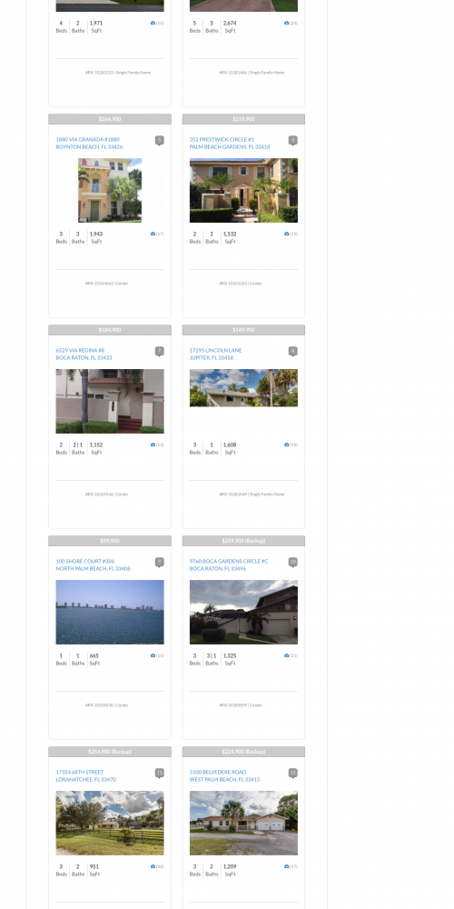This screenshot has width=454, height=909.
Task: Open photo gallery camera icon for 1880 Via Granada
Action: [x=153, y=235]
